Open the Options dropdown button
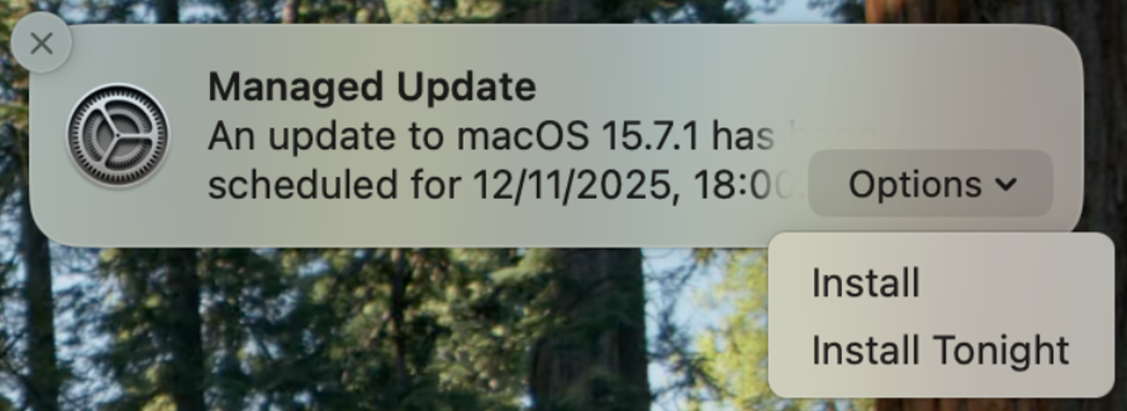 [931, 184]
